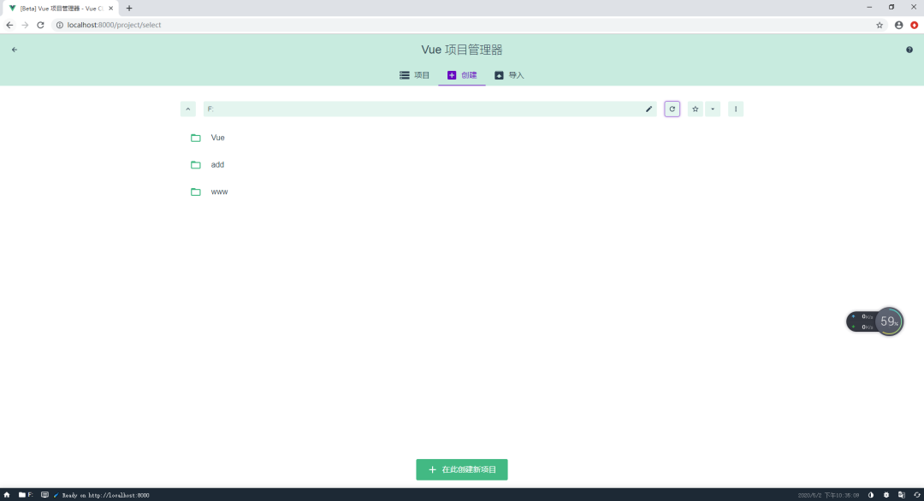Click the 在此创建新项目 button
The height and width of the screenshot is (501, 924).
tap(462, 469)
